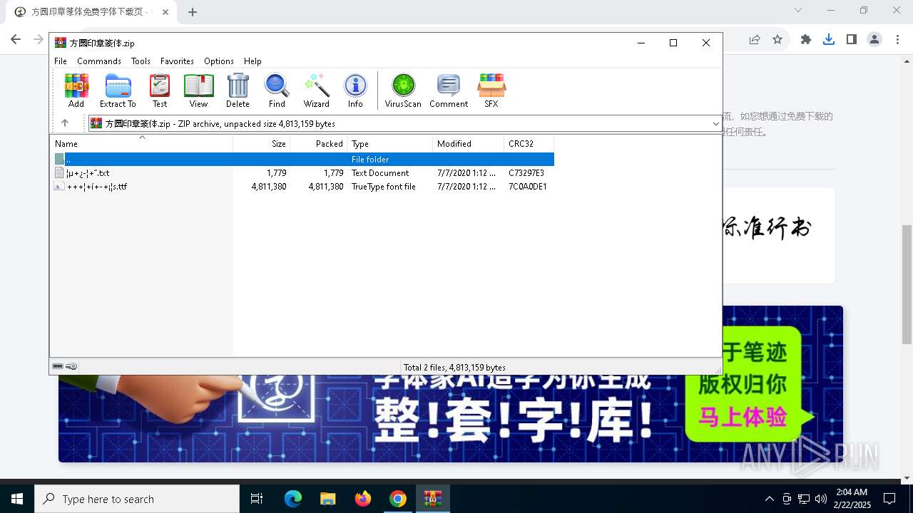Open the File menu
The width and height of the screenshot is (913, 513).
61,61
